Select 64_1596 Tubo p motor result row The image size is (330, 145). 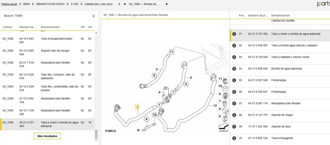(x=47, y=124)
